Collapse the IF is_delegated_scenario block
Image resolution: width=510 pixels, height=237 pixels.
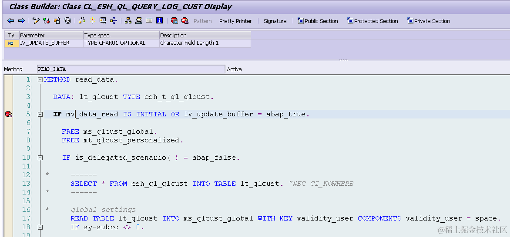coord(40,158)
